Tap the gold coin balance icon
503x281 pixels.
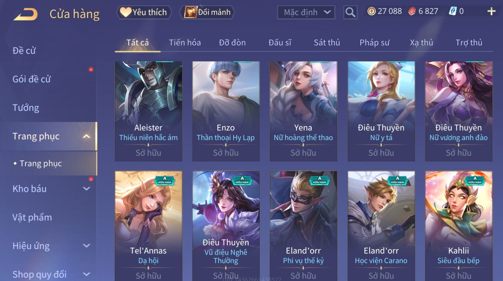coord(371,11)
